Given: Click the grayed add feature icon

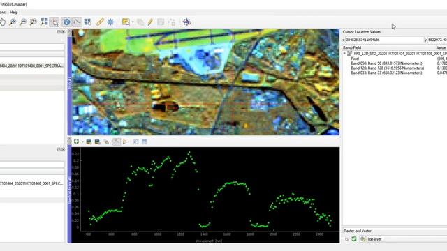Looking at the screenshot, I should click(x=172, y=22).
